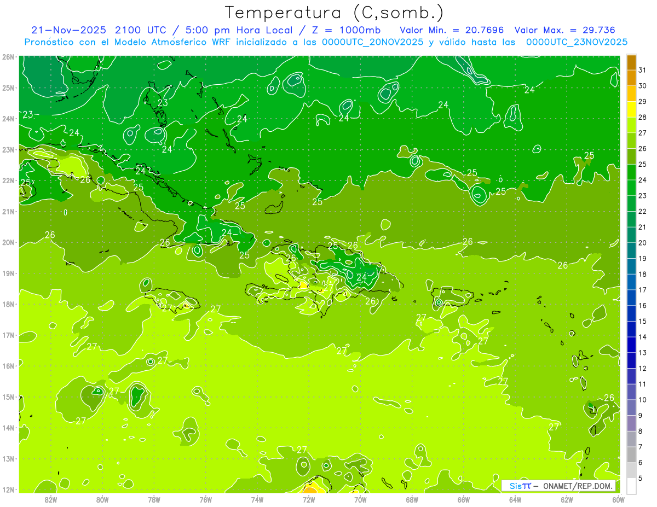The height and width of the screenshot is (507, 657).
Task: Click "Valor Max. = 29.736" text
Action: [564, 30]
